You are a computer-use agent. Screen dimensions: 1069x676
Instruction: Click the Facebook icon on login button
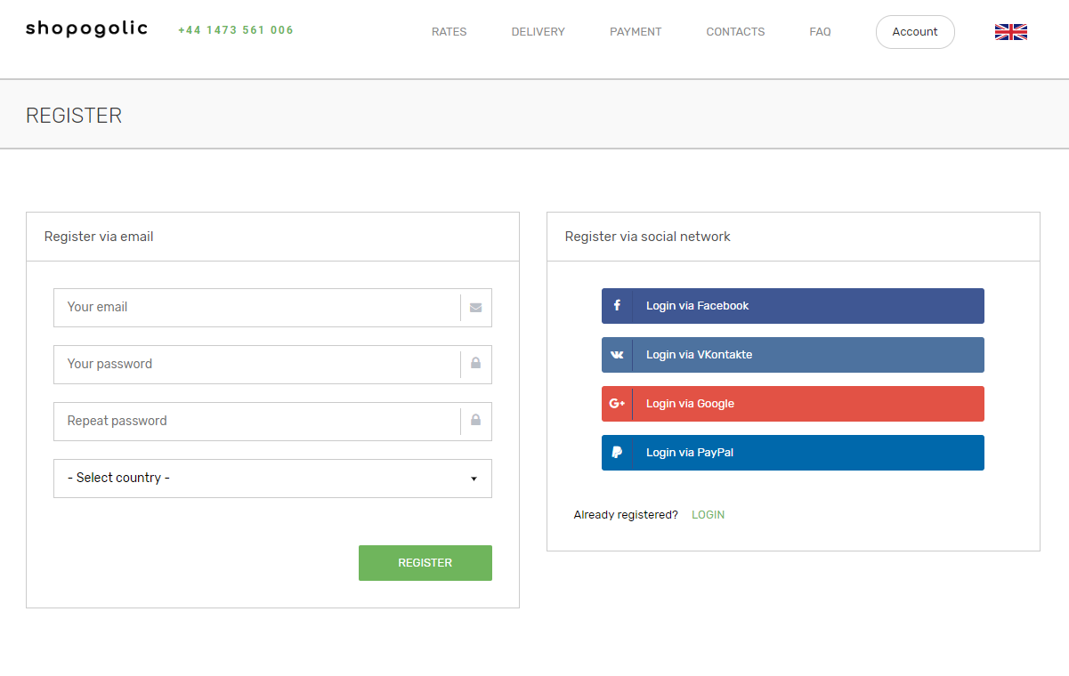click(617, 305)
